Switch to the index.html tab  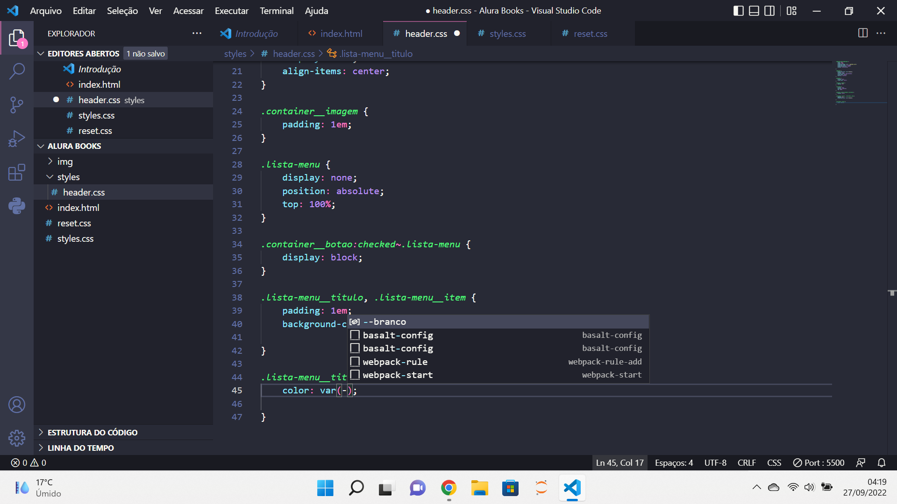coord(342,33)
